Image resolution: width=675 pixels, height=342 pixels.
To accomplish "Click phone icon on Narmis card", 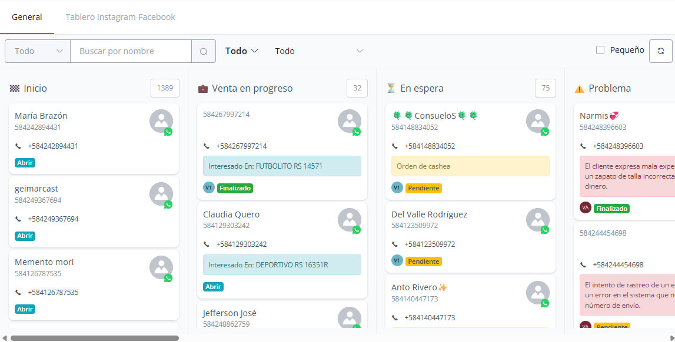I will click(583, 146).
